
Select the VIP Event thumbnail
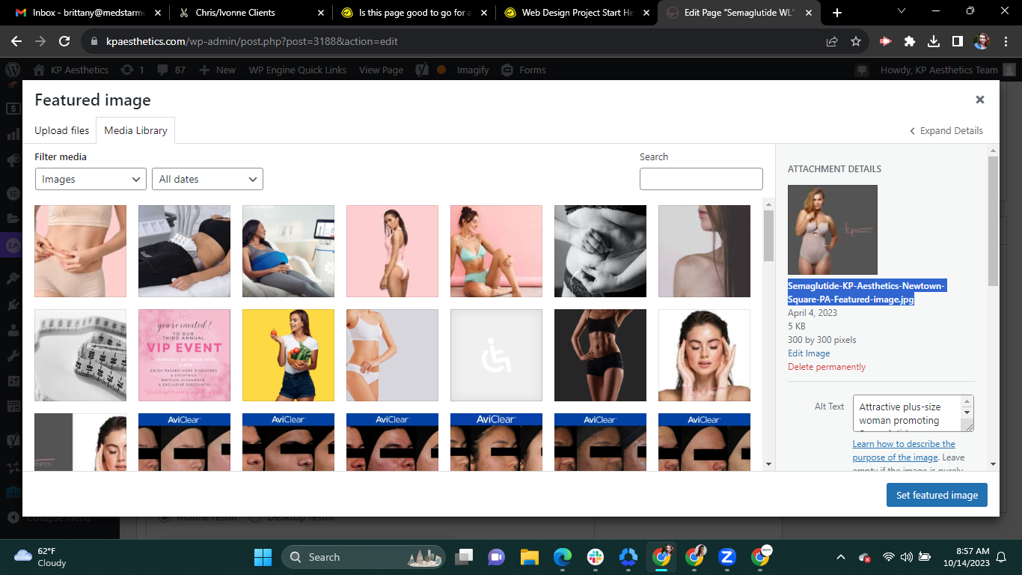tap(184, 356)
